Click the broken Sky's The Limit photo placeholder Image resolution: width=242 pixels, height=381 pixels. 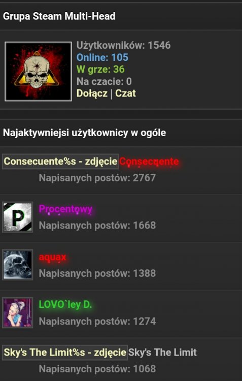(x=65, y=353)
